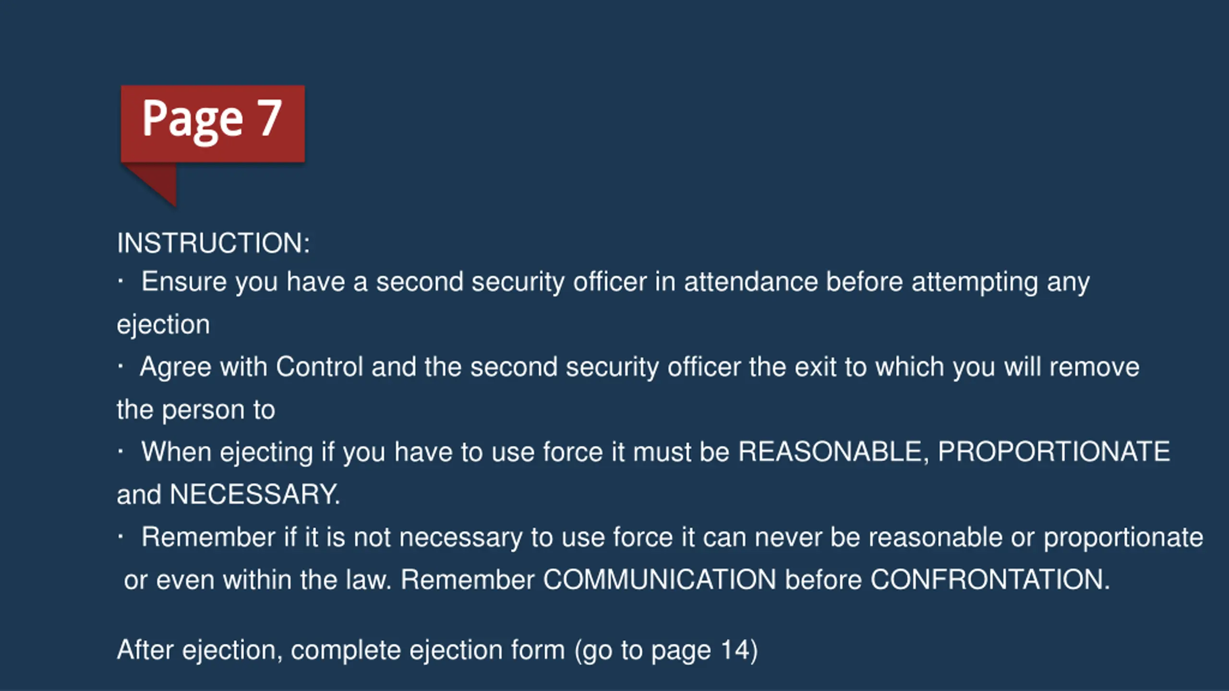Select the word COMMUNICATION
This screenshot has width=1229, height=691.
click(659, 580)
